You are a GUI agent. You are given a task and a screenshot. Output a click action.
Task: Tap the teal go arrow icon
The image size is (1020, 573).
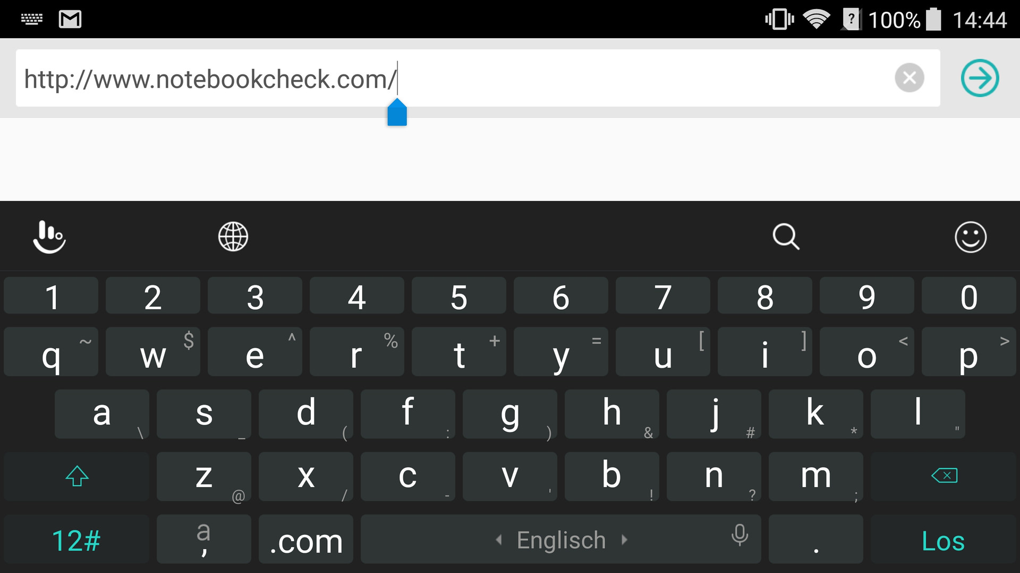[x=980, y=78]
